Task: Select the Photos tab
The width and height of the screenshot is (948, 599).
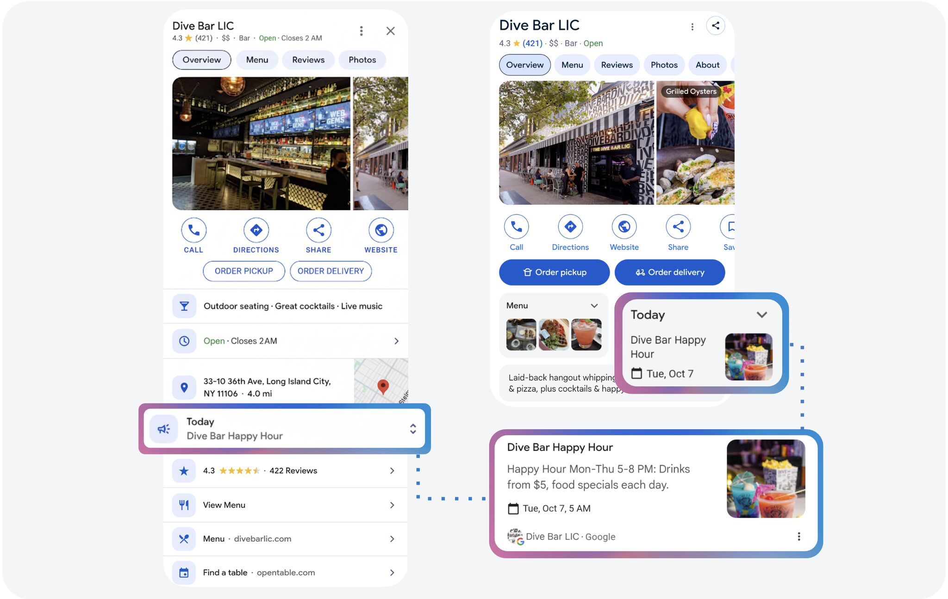Action: pyautogui.click(x=664, y=65)
